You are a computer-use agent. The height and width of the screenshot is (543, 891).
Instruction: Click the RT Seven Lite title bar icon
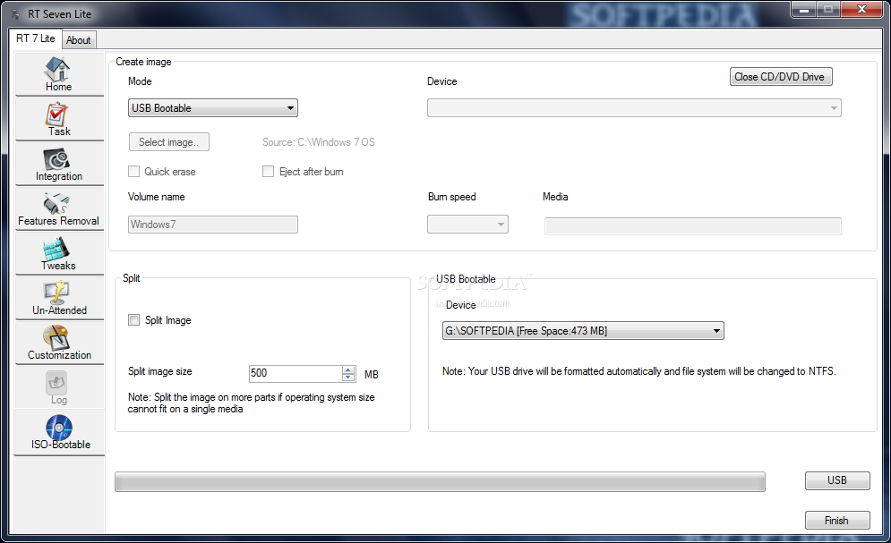point(15,13)
